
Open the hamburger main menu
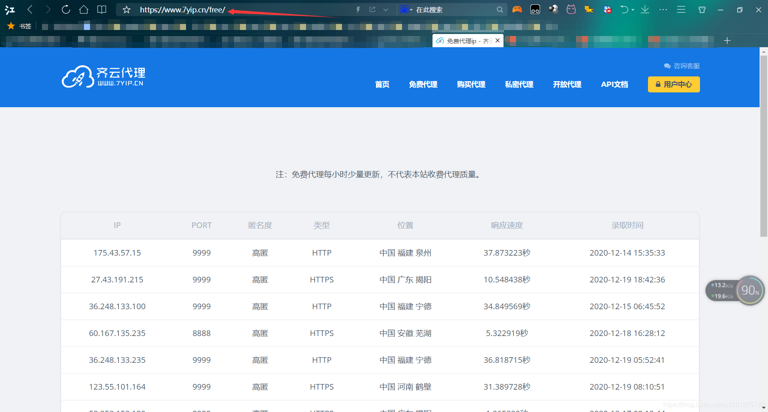point(681,10)
